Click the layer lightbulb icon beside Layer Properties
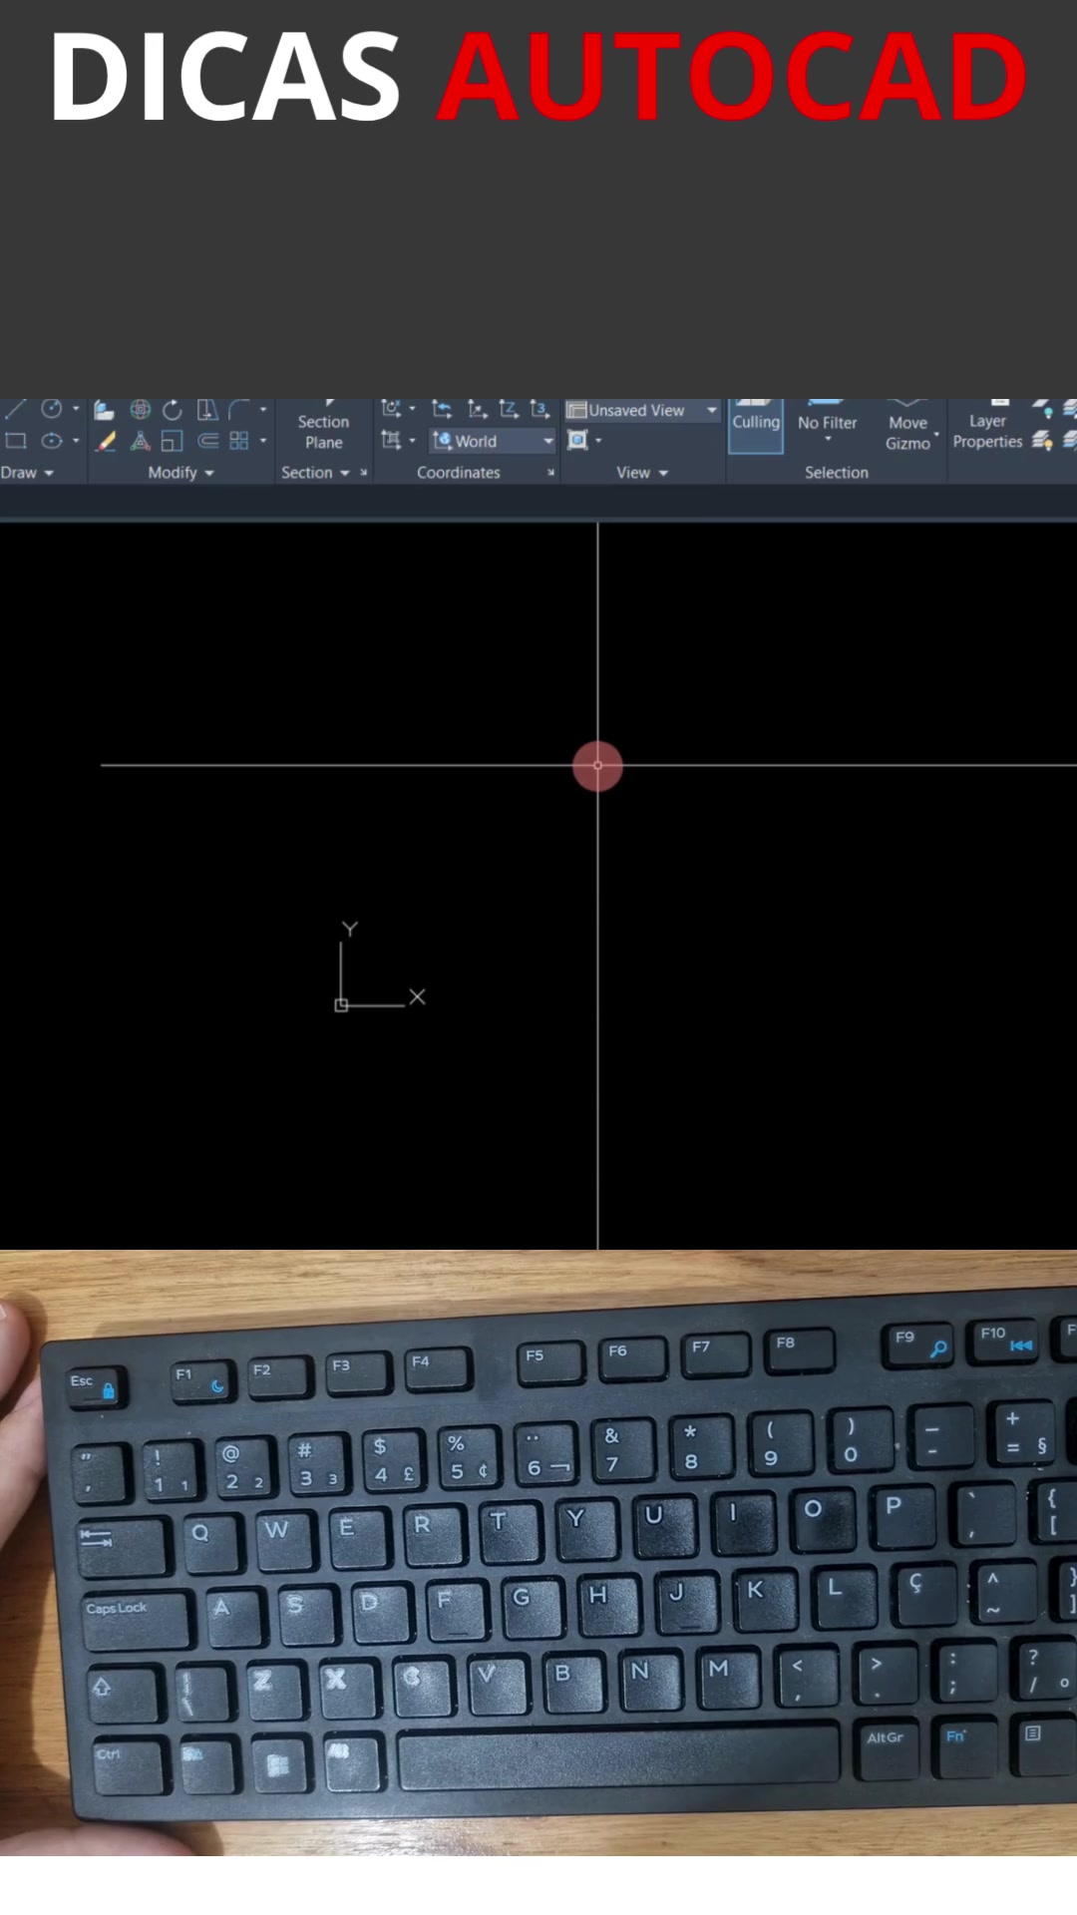The height and width of the screenshot is (1915, 1077). point(1043,409)
